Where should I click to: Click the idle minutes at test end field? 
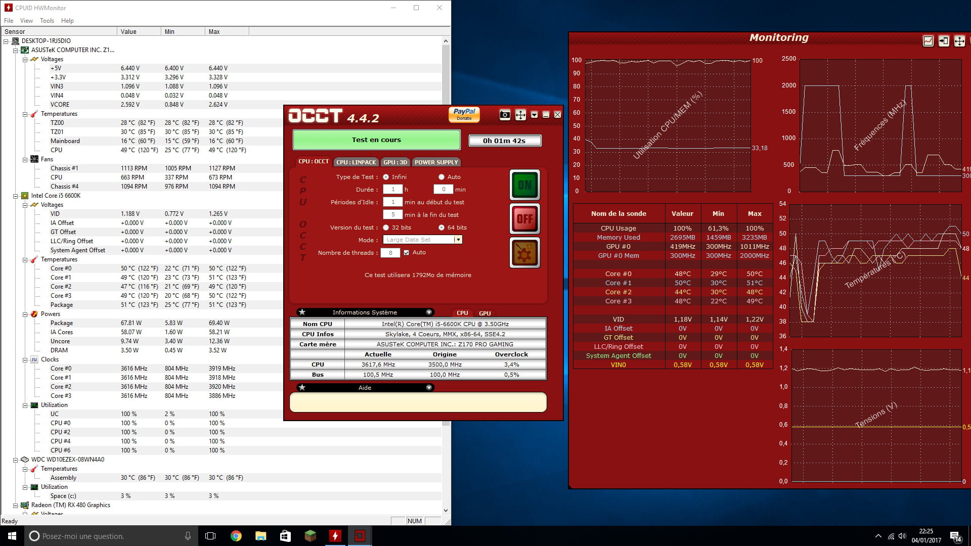[392, 215]
